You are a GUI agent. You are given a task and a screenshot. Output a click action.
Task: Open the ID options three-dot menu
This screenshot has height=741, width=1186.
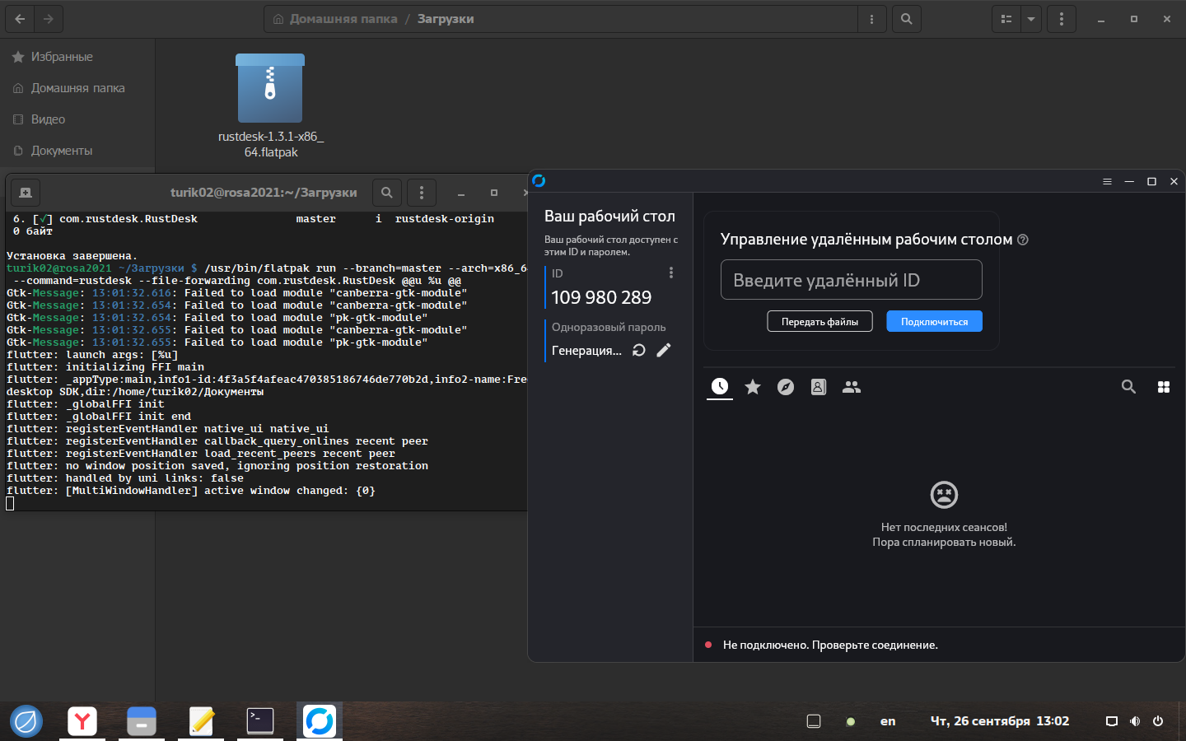(671, 273)
